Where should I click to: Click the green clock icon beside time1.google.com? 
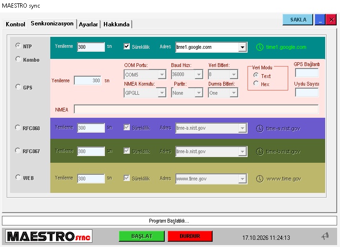pyautogui.click(x=260, y=47)
